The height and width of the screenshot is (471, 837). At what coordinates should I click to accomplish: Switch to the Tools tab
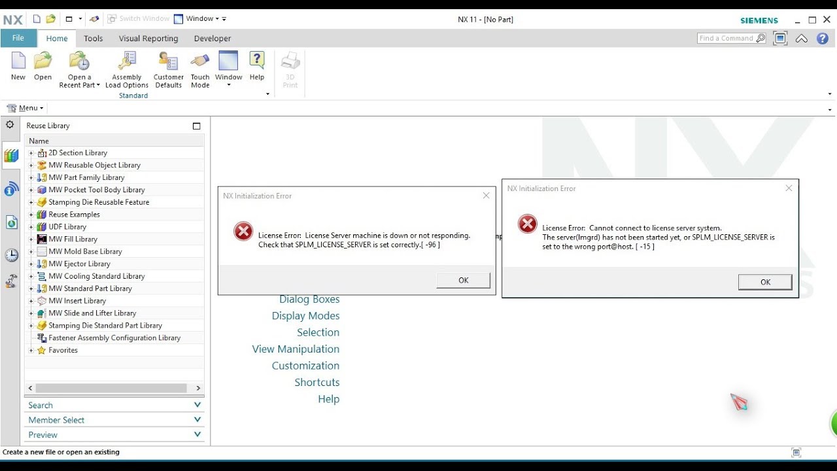(94, 39)
